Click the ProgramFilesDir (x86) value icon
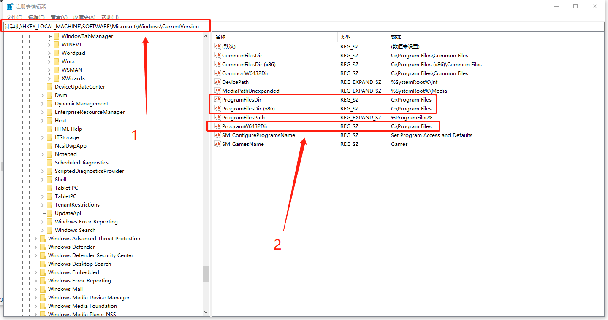 tap(218, 108)
